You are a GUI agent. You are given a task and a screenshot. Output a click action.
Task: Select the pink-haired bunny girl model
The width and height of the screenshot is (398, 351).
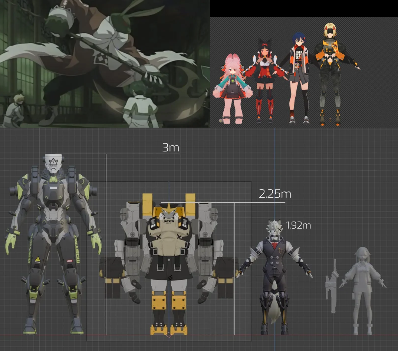coord(232,88)
